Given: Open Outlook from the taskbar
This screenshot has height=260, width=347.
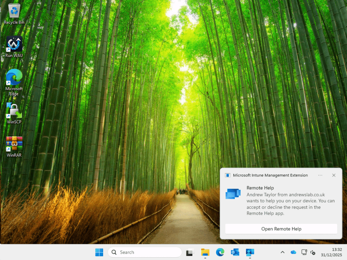Looking at the screenshot, I should coord(235,252).
